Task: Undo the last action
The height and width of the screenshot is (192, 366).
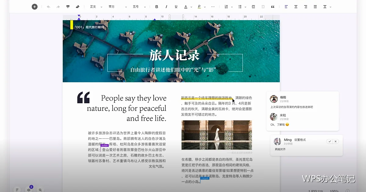Action: [x=48, y=7]
